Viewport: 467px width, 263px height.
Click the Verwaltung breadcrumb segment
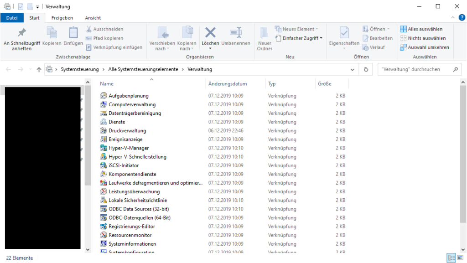pyautogui.click(x=200, y=69)
